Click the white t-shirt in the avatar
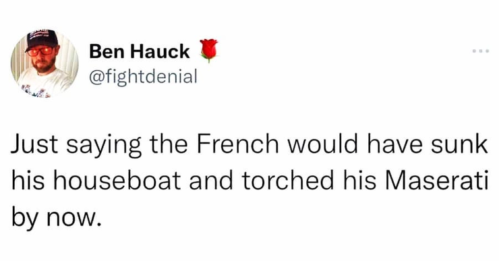 click(45, 82)
